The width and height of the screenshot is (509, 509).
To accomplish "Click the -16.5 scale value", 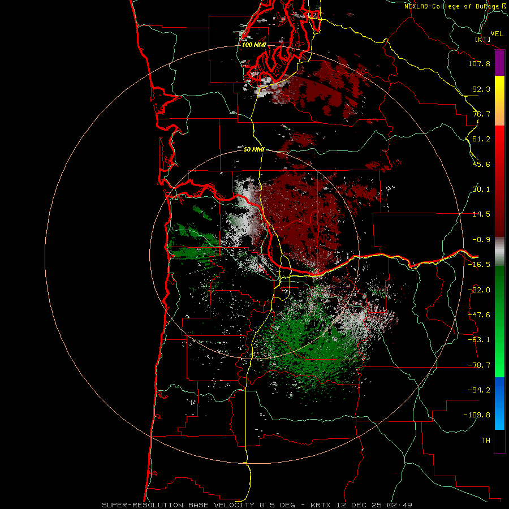I will coord(479,265).
